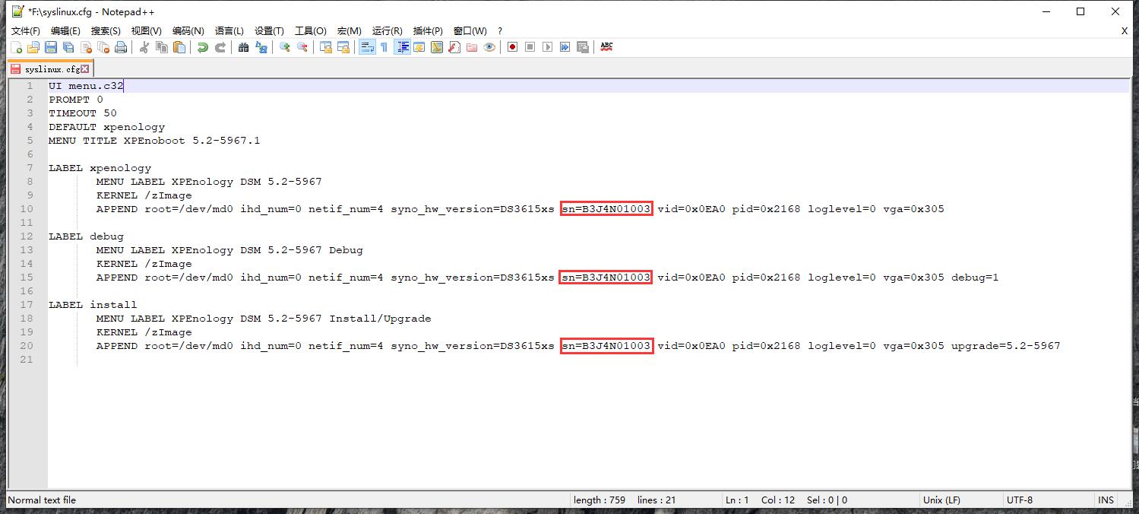
Task: Click the Zoom in magnifier icon
Action: click(x=285, y=47)
